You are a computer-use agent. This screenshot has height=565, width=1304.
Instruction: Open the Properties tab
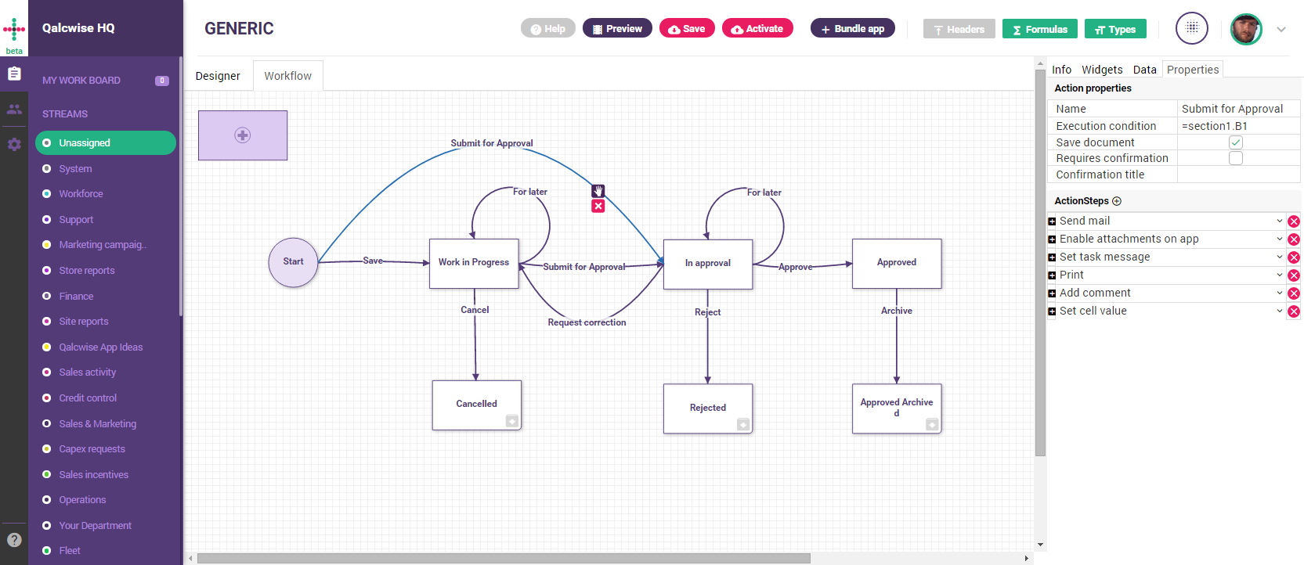pyautogui.click(x=1193, y=70)
